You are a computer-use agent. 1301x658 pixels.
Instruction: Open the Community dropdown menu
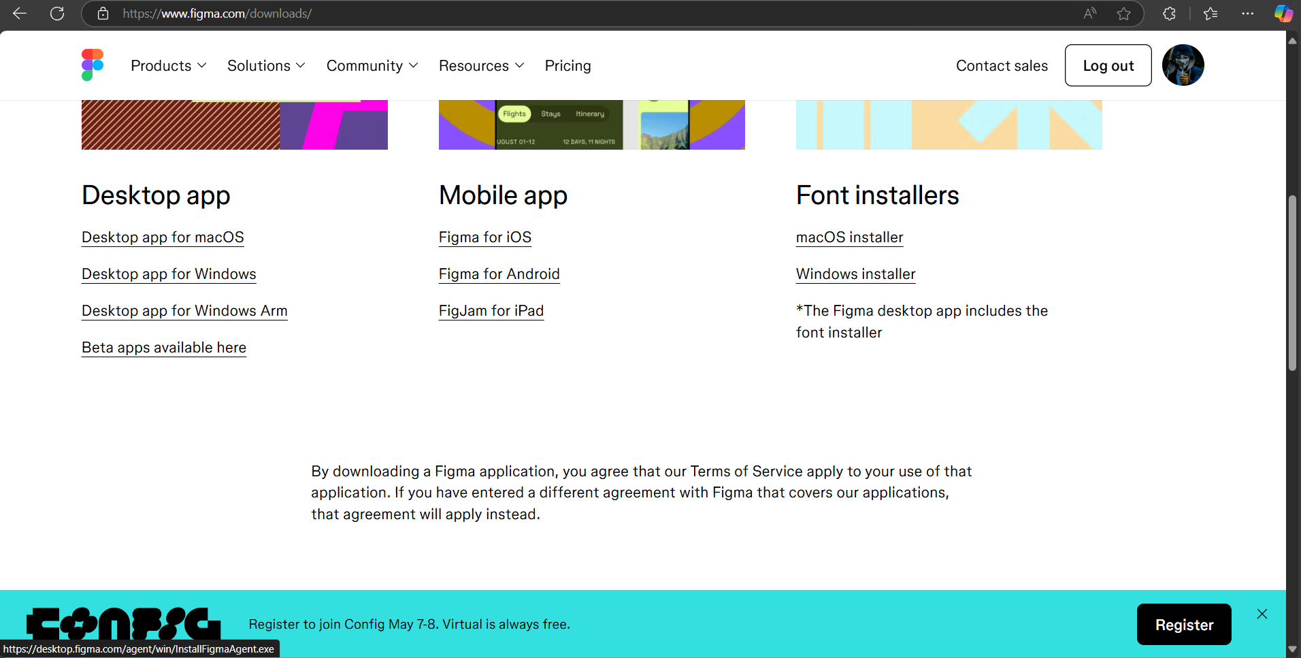point(372,66)
